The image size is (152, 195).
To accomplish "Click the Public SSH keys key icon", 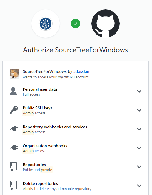I will point(14,110).
